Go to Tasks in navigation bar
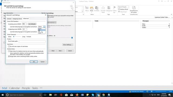The width and height of the screenshot is (173, 97). coord(35,88)
